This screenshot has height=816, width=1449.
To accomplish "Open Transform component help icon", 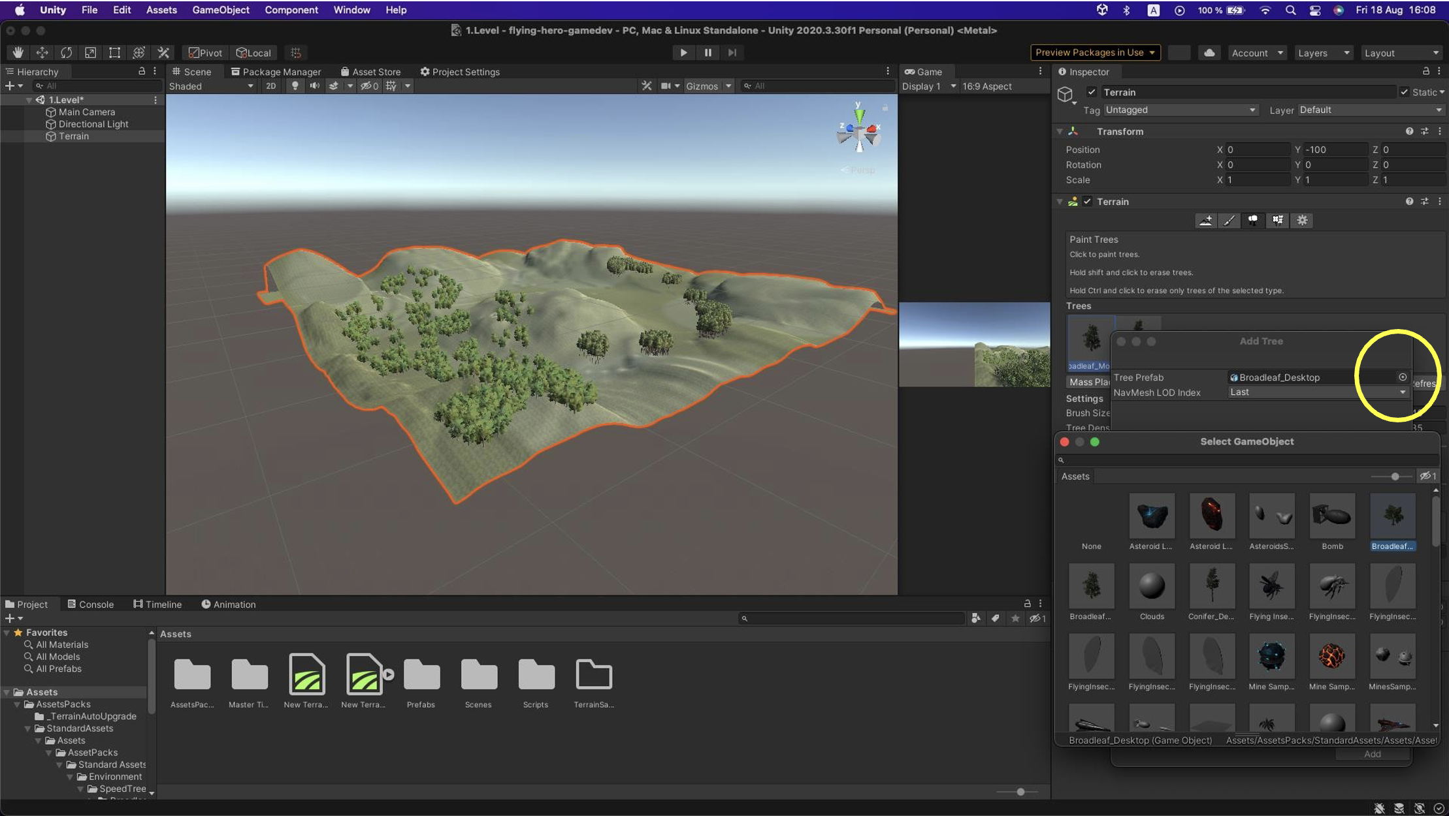I will [1409, 131].
